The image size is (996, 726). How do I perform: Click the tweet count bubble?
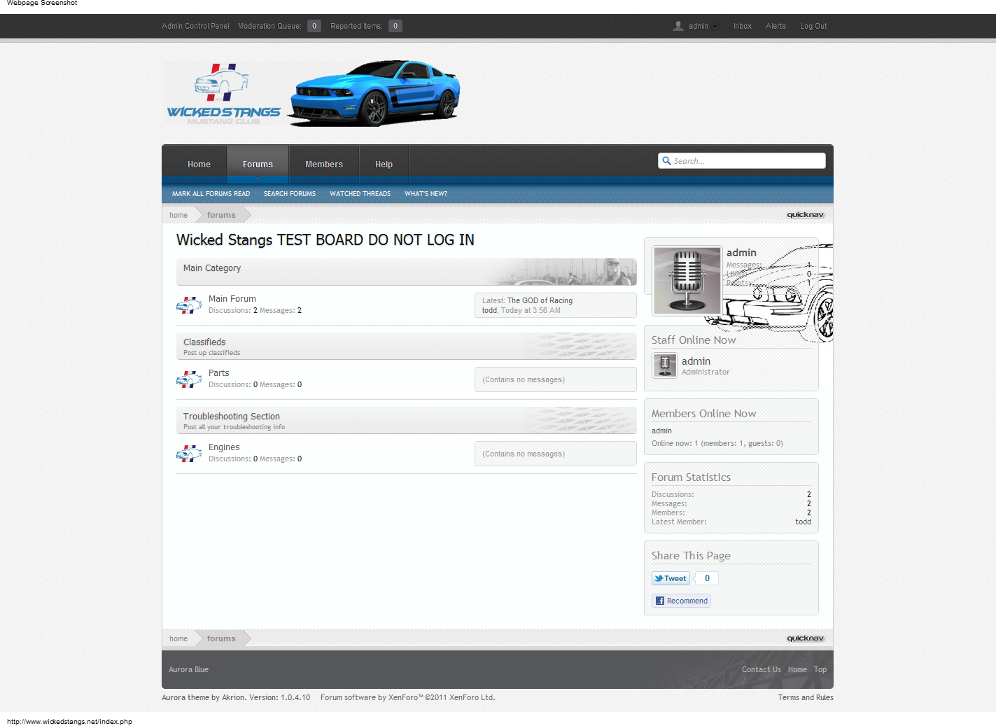[x=707, y=578]
